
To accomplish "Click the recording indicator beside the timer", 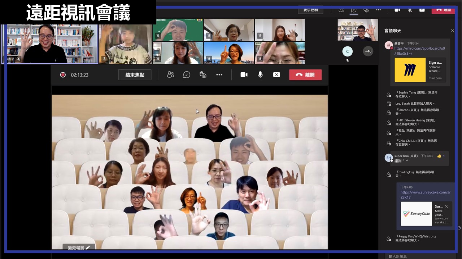I will (63, 75).
